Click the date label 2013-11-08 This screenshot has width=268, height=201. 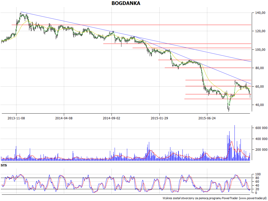pos(16,118)
